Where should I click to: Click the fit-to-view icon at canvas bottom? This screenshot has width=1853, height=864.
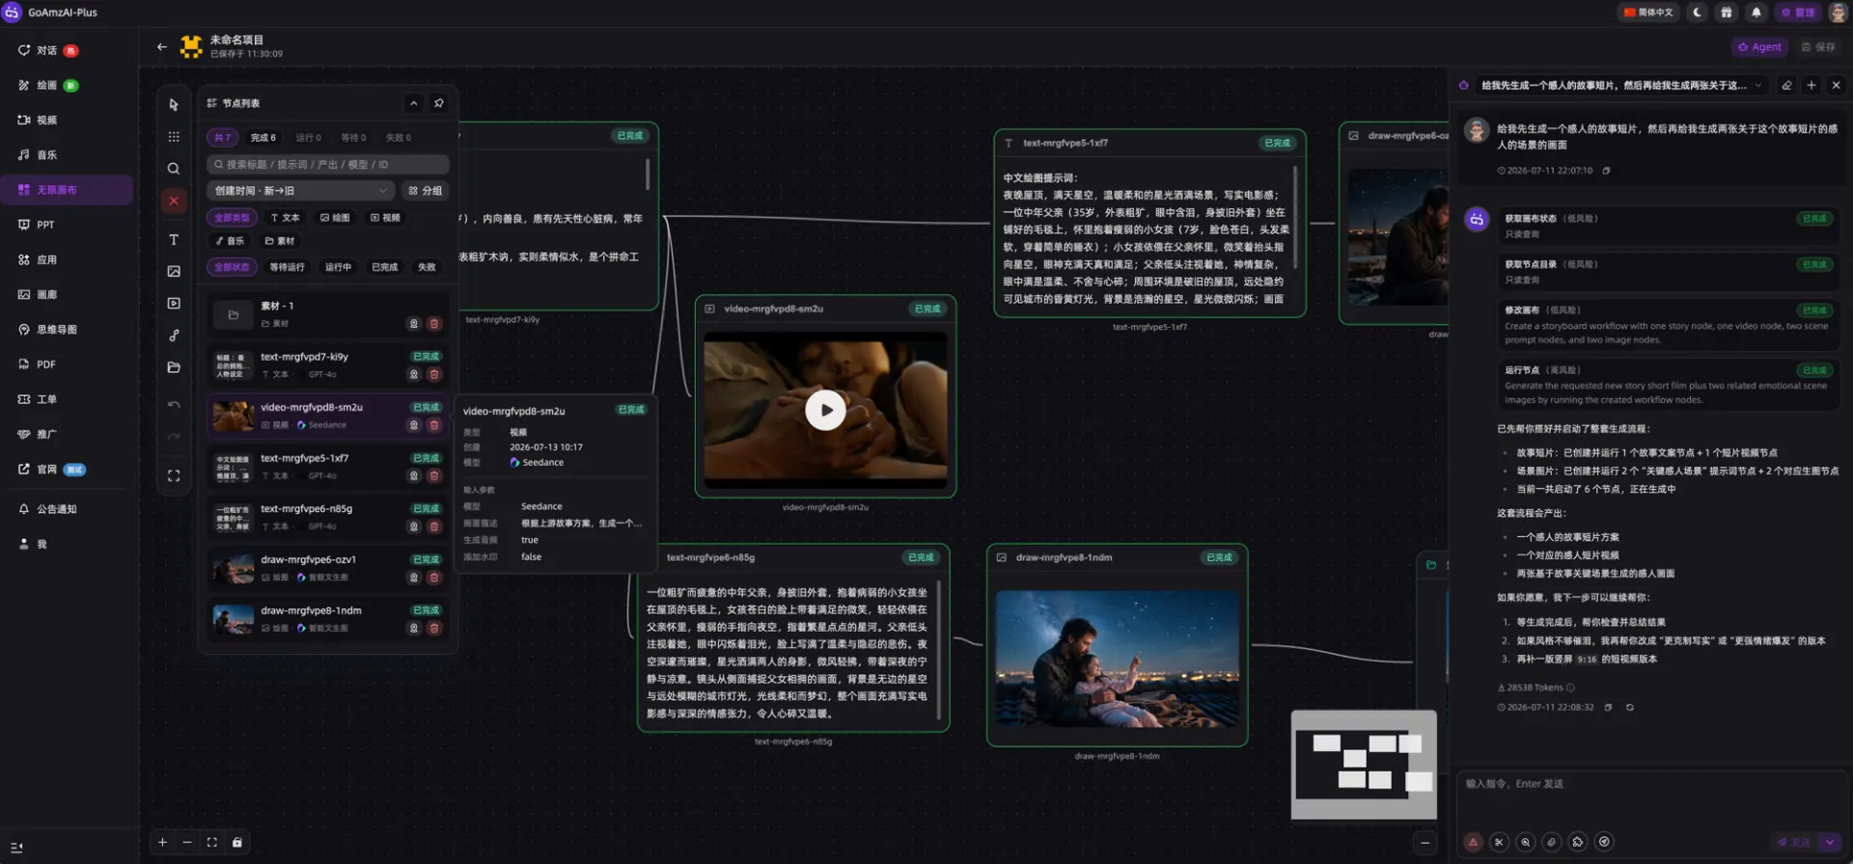click(212, 842)
